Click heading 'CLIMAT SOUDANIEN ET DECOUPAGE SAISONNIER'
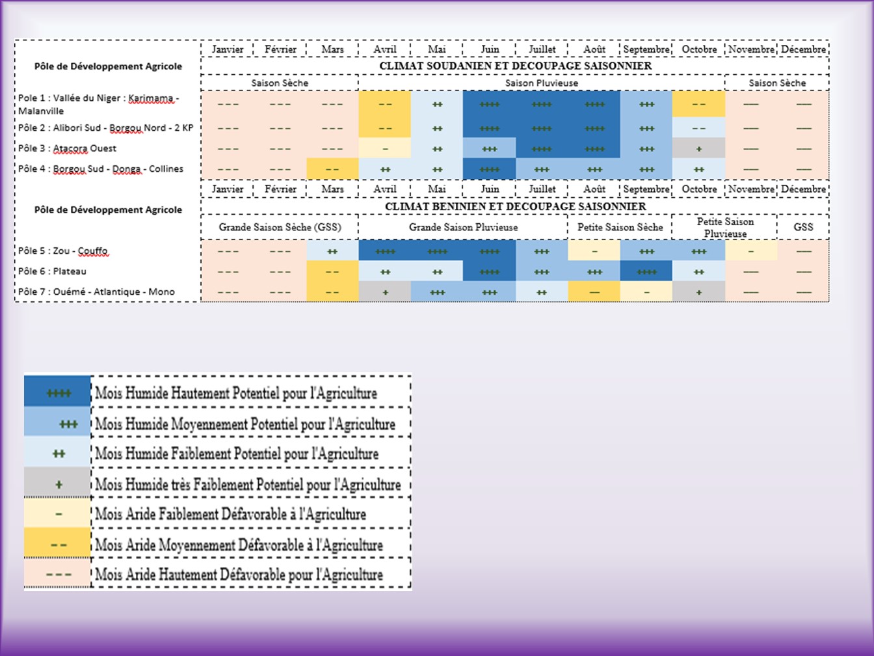 [515, 66]
